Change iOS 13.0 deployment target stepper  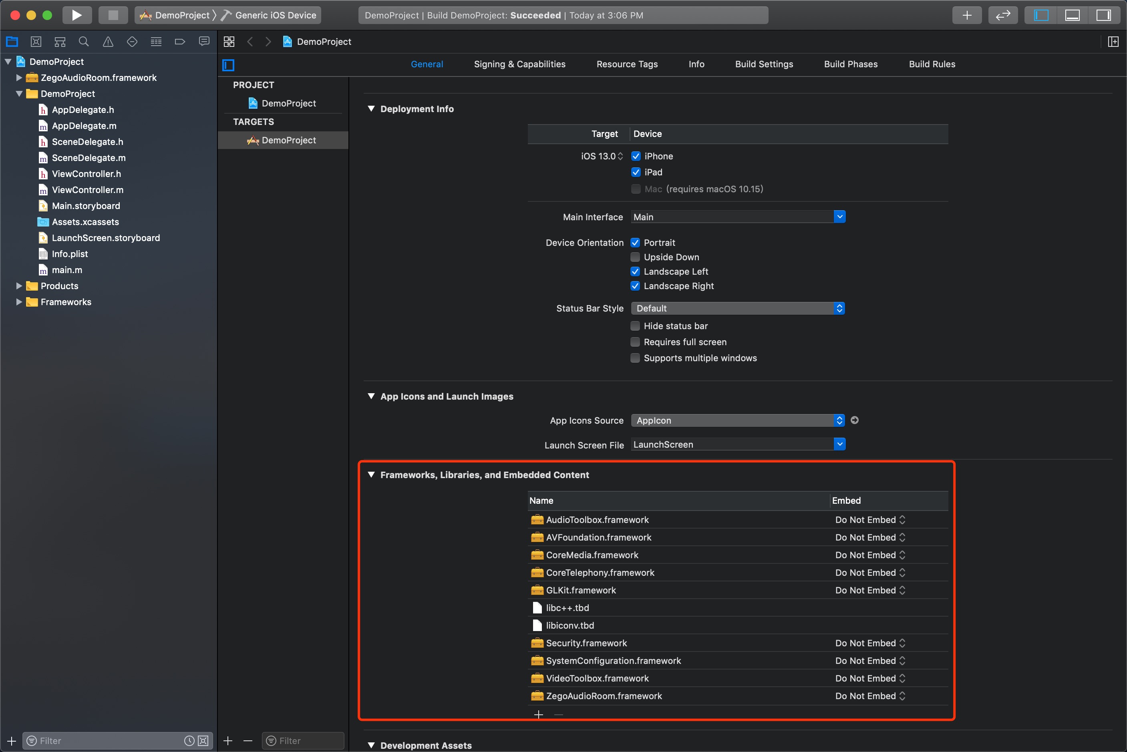click(620, 156)
